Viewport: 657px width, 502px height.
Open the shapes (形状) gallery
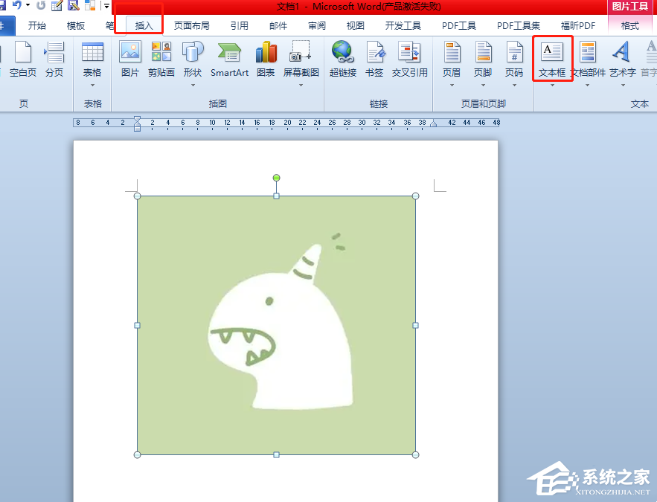tap(192, 59)
